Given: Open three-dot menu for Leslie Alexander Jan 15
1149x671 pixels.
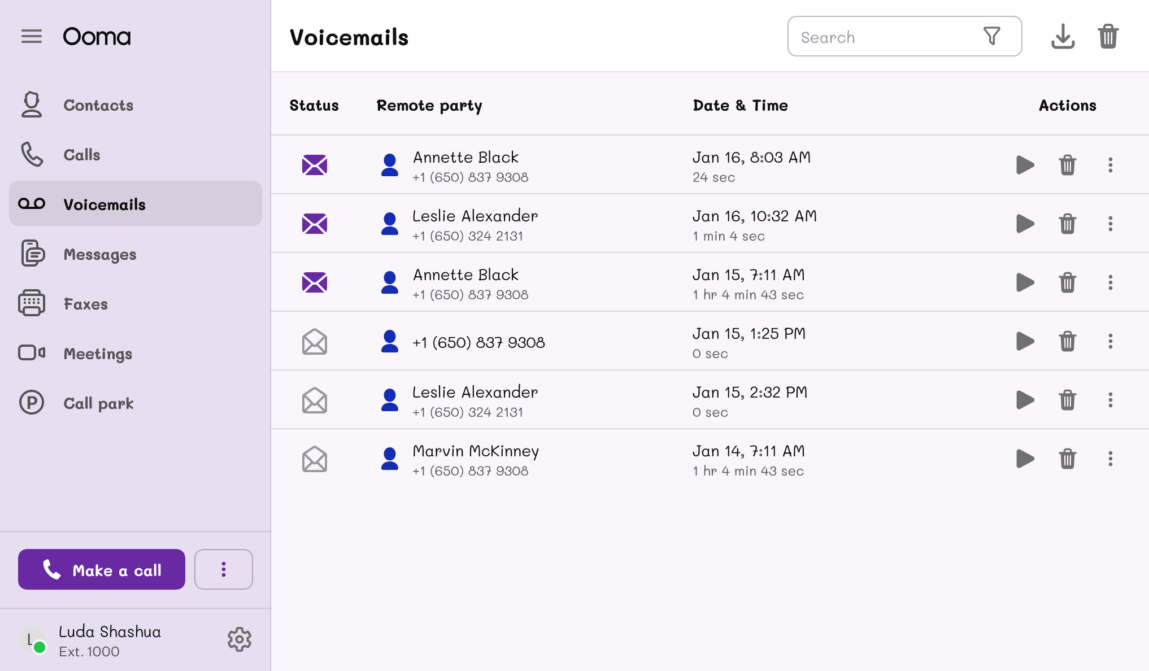Looking at the screenshot, I should point(1110,400).
